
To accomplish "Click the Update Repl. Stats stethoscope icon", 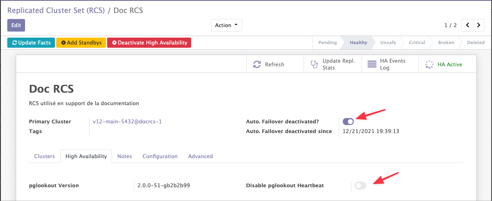I will pos(314,65).
